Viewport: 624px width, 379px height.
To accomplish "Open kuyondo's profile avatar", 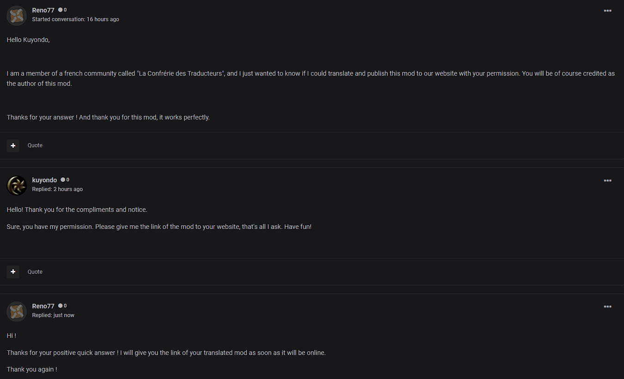I will pyautogui.click(x=17, y=185).
